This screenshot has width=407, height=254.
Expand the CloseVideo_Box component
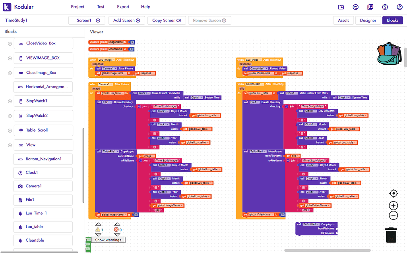click(10, 44)
